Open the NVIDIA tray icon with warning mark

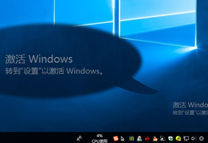(132, 139)
